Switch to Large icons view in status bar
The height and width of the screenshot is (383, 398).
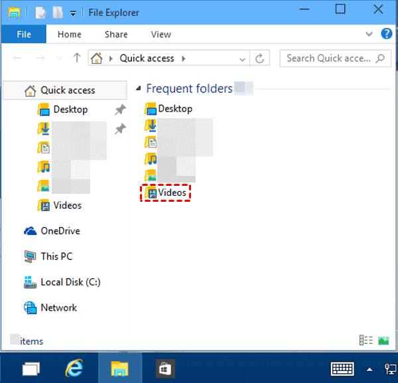point(383,341)
